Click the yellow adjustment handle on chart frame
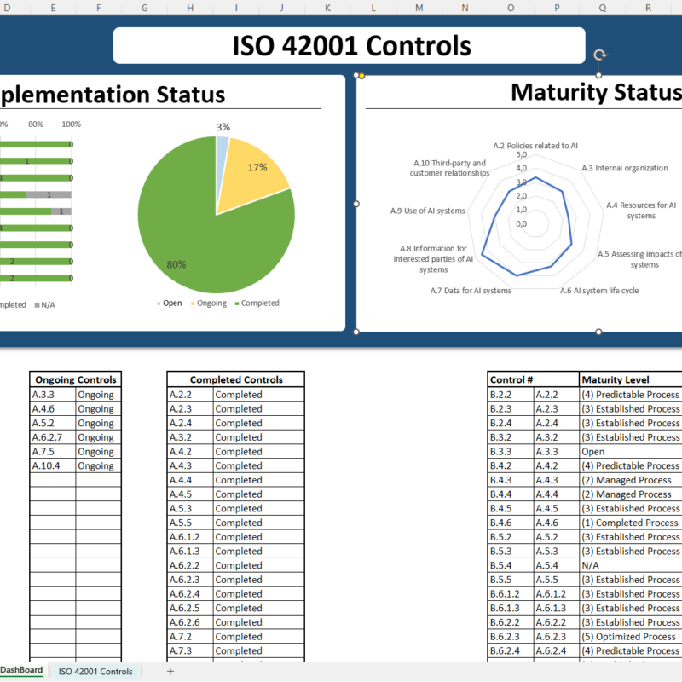Viewport: 682px width, 682px height. click(x=361, y=76)
